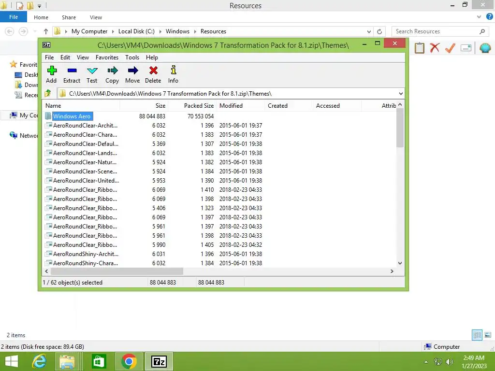The height and width of the screenshot is (371, 495).
Task: Click the Explorer up-folder arrow
Action: click(46, 31)
